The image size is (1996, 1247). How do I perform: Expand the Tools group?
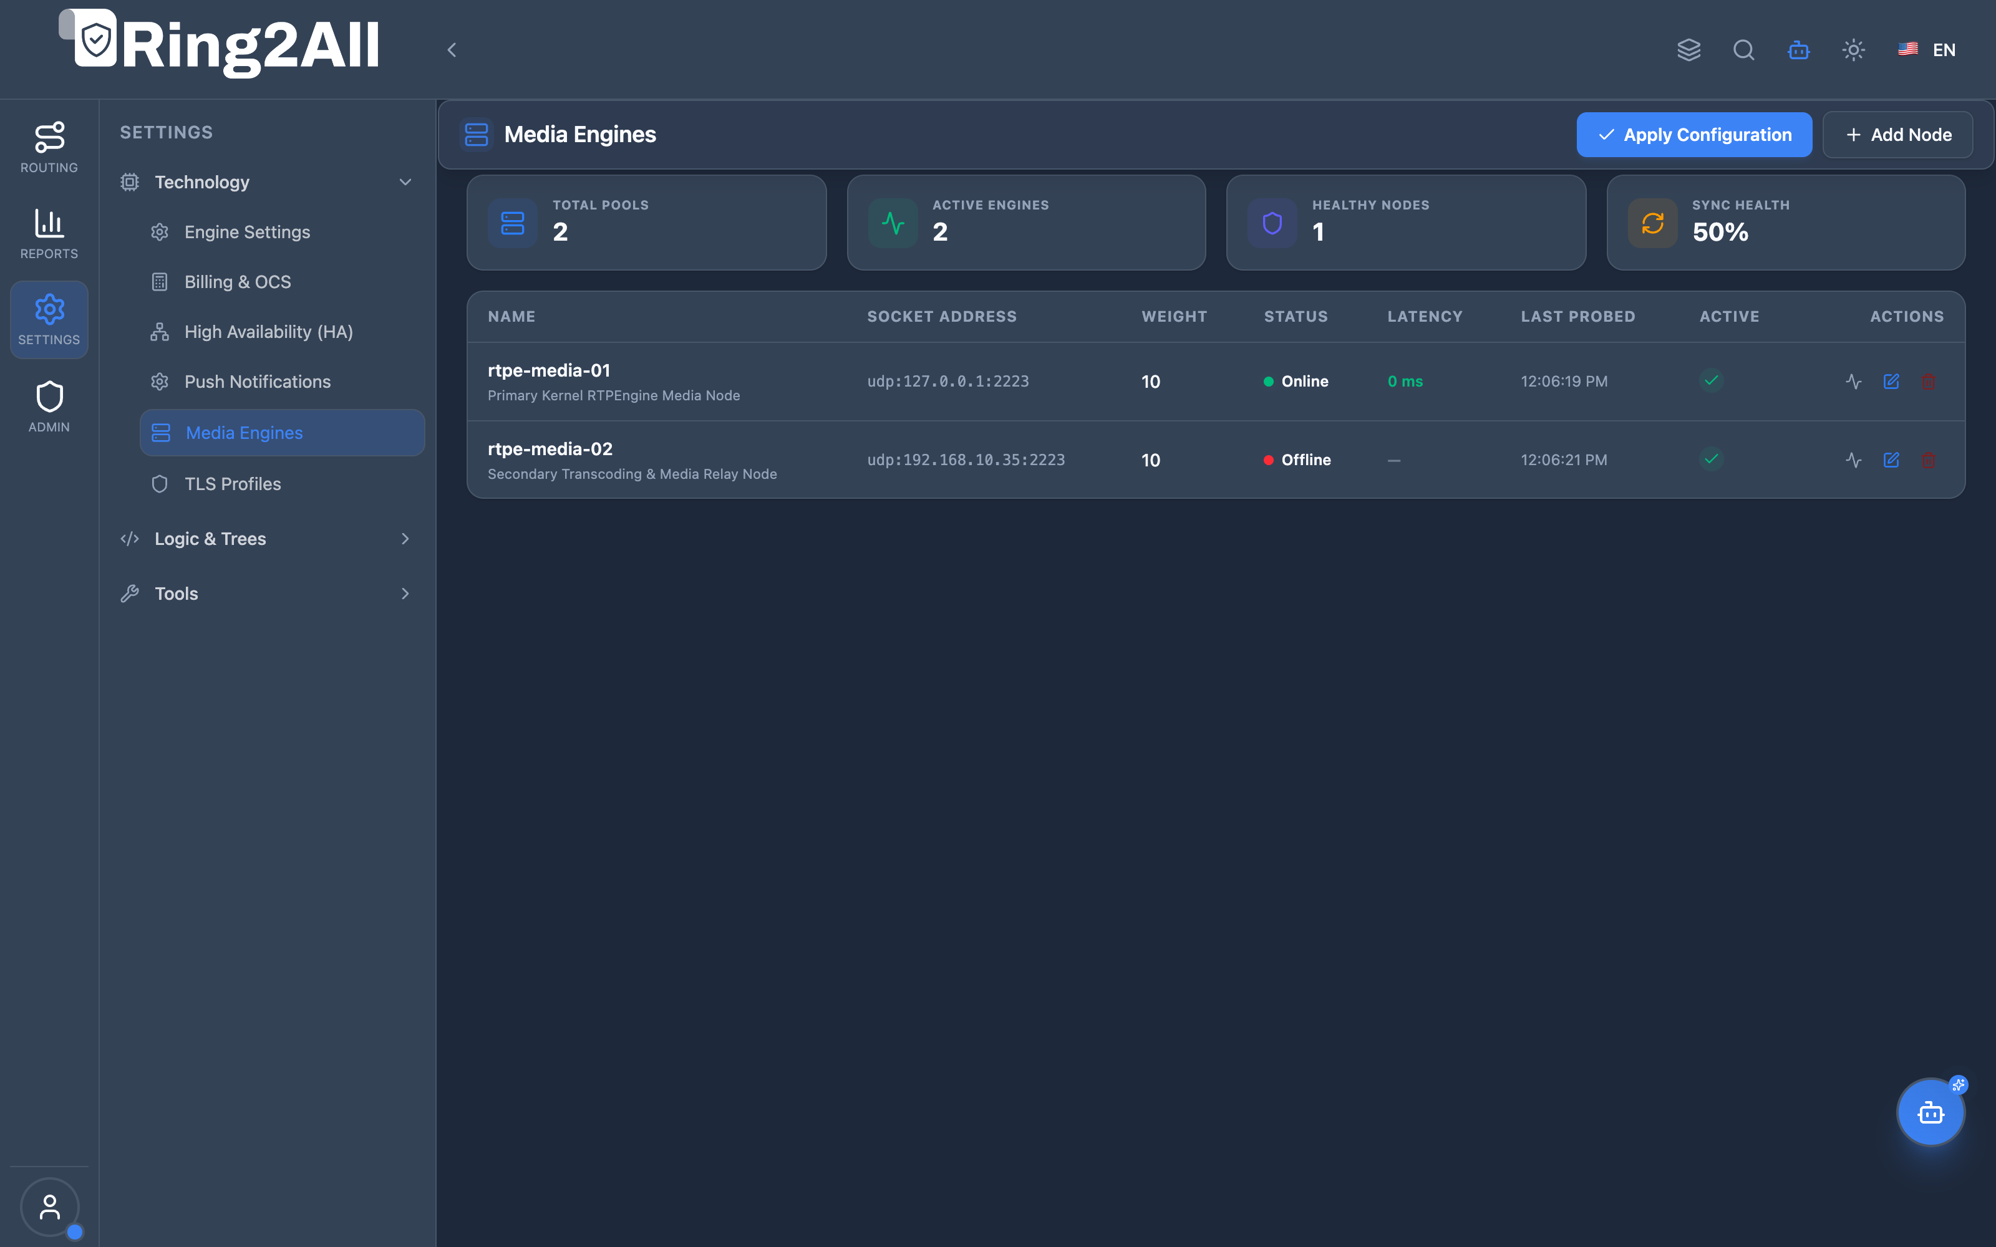pos(266,593)
